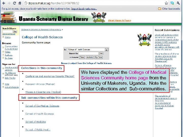Open About DSpace Software link
Screen dimensions: 183x137
tap(119, 21)
